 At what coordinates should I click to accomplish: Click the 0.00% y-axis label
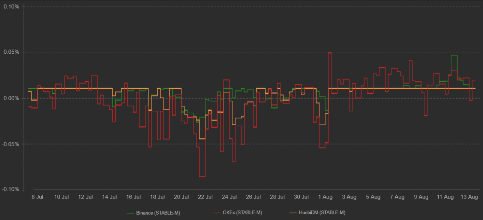click(x=11, y=98)
